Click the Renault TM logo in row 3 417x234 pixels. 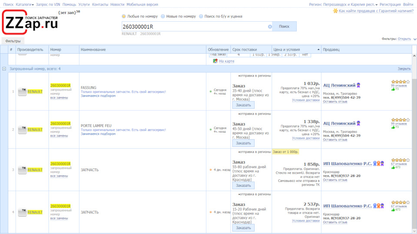22,170
